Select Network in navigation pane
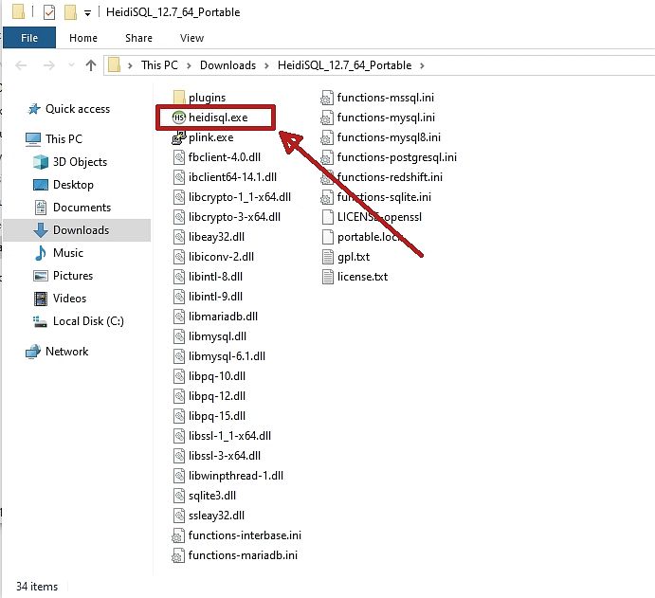This screenshot has width=655, height=598. point(66,352)
